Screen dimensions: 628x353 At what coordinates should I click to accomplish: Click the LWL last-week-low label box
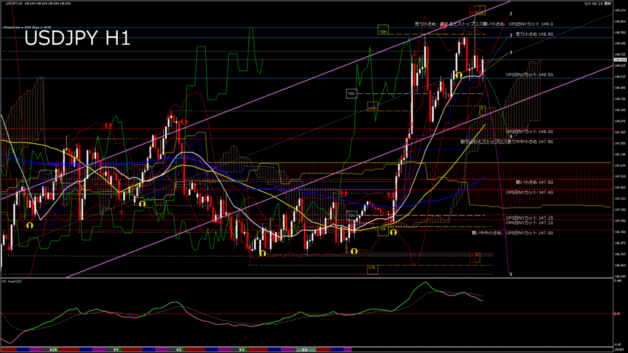372,268
